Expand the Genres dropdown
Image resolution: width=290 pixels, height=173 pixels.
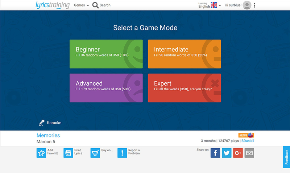tap(81, 5)
